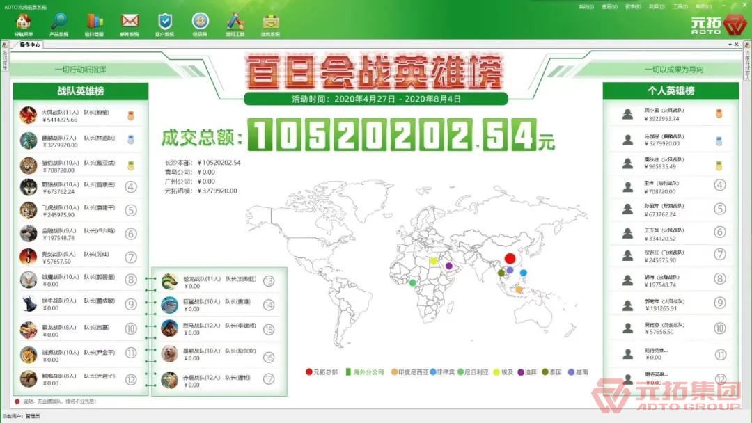Click the yellow drawer exit system icon
The height and width of the screenshot is (423, 752).
coord(270,22)
